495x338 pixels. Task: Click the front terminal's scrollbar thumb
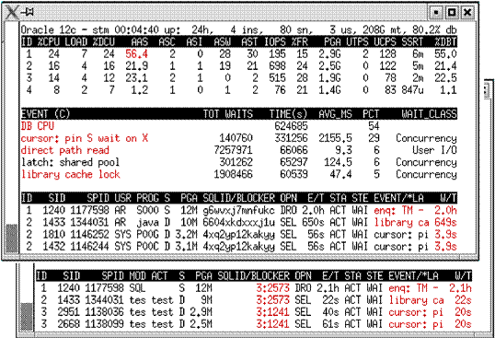pos(12,239)
